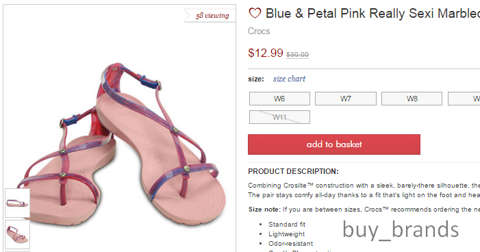Click the PRODUCT DESCRIPTION heading
Screen dimensions: 480x252
coord(293,171)
